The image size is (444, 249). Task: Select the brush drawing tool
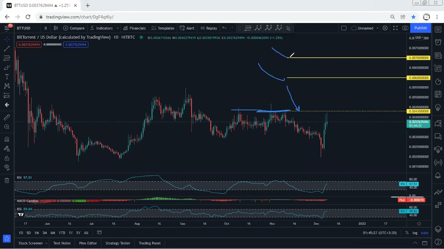(x=7, y=67)
